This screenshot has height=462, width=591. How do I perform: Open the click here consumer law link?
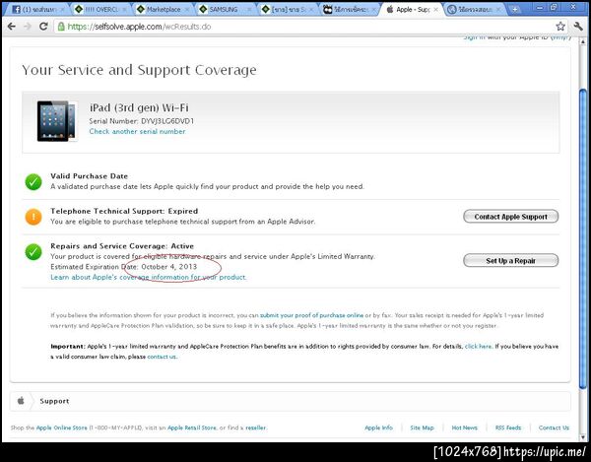click(x=478, y=347)
